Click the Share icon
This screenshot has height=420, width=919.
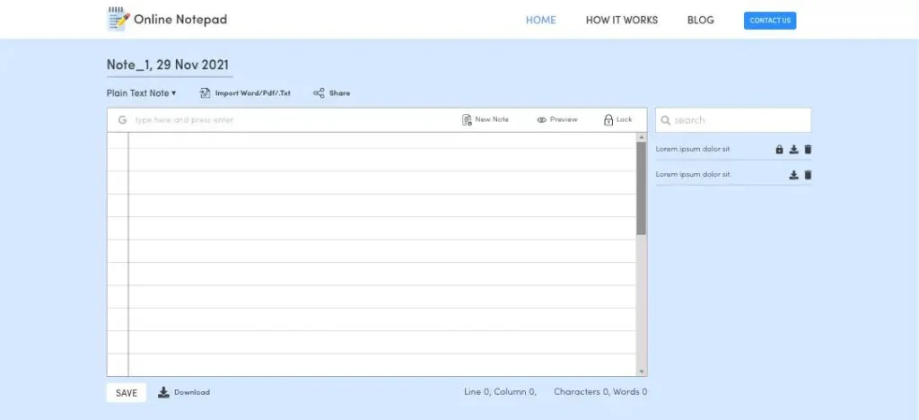click(319, 93)
